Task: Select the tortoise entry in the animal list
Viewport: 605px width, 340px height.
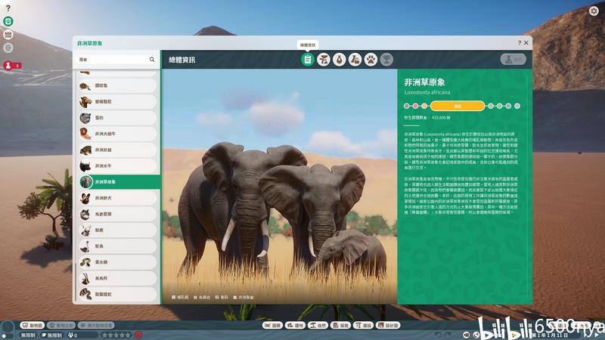Action: [117, 85]
